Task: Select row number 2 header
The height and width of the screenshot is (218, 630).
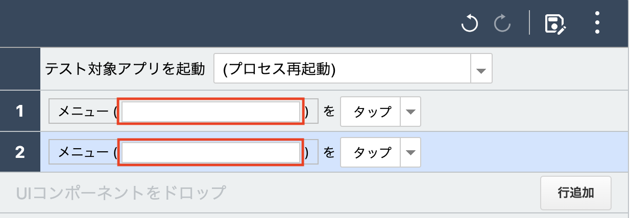Action: tap(20, 152)
